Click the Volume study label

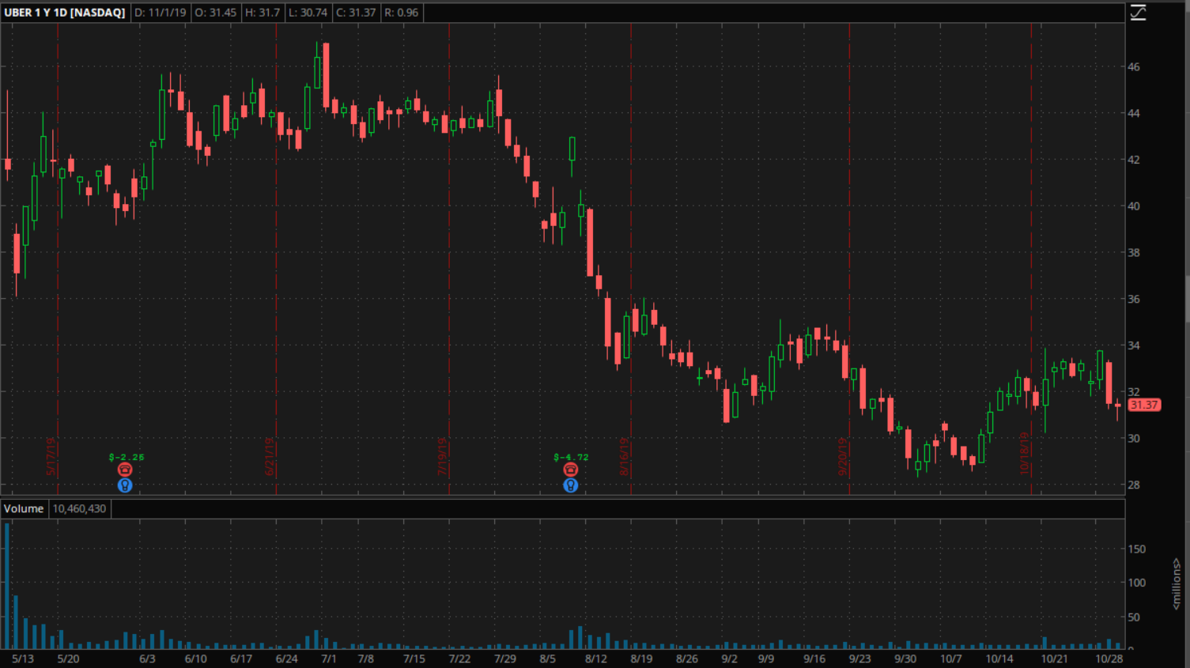click(24, 508)
